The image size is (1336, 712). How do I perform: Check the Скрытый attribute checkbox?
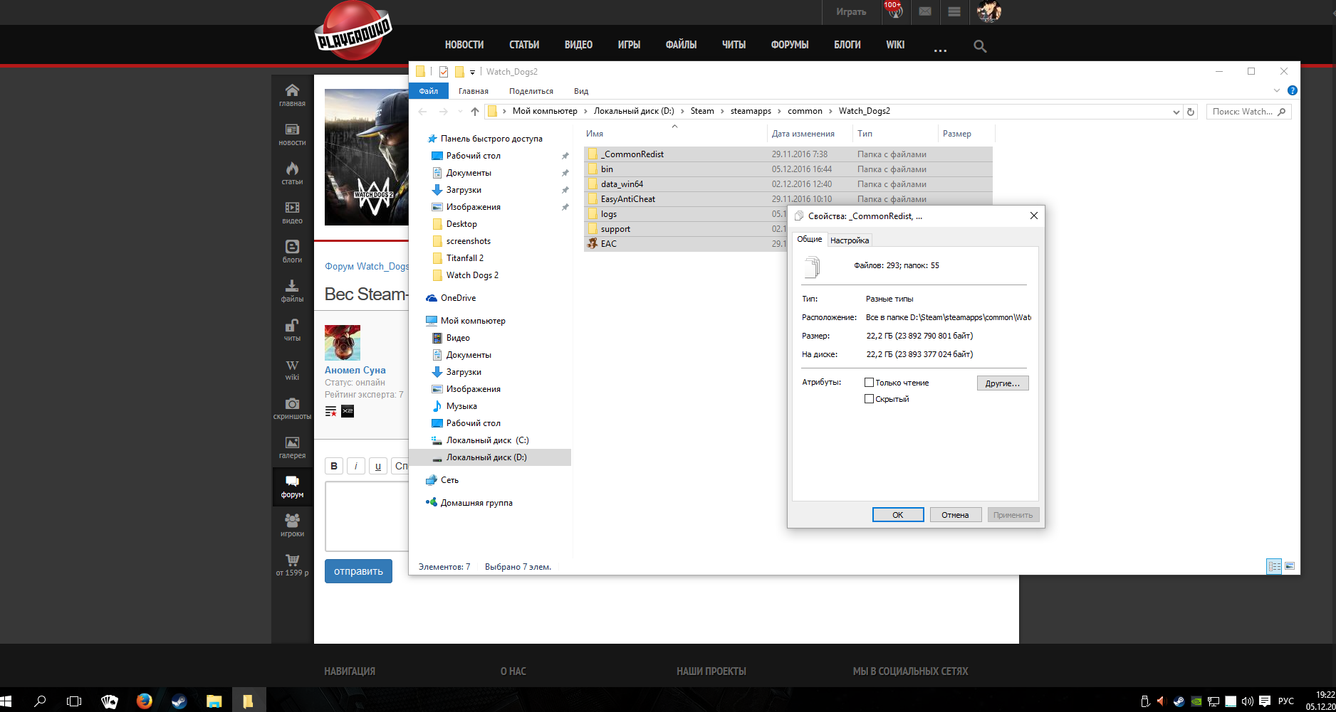click(869, 399)
